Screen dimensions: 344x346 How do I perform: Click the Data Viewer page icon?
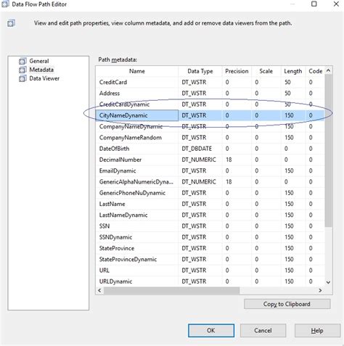pyautogui.click(x=22, y=78)
